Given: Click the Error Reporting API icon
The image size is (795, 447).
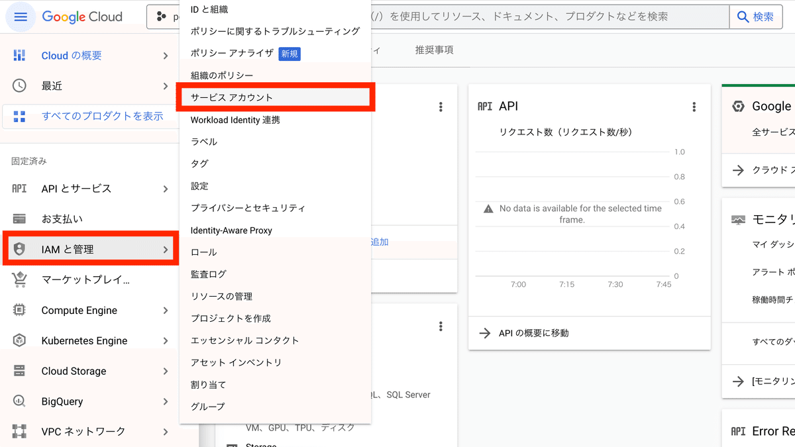Looking at the screenshot, I should tap(738, 431).
